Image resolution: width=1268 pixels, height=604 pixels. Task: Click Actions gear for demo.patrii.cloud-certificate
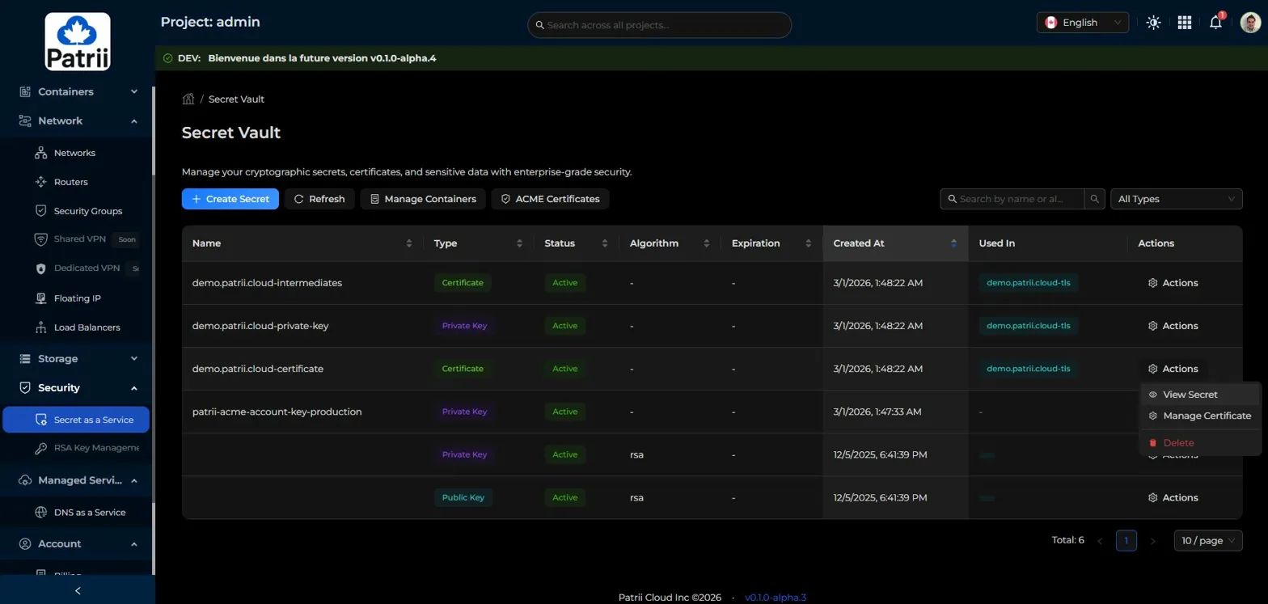tap(1153, 369)
